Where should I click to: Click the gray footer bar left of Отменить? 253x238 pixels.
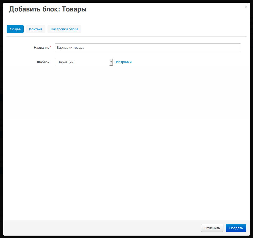(x=101, y=228)
